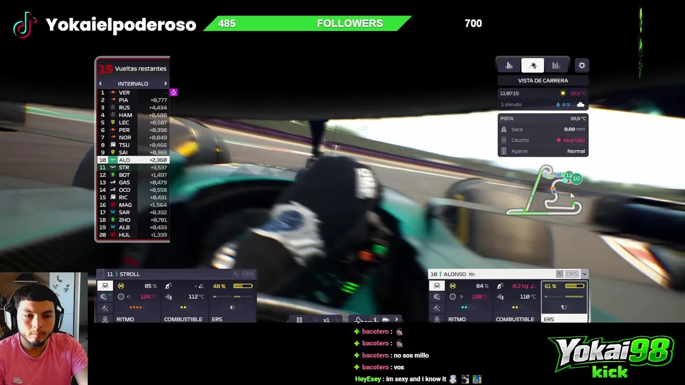Click Stroll's ERS control
This screenshot has width=685, height=385.
click(217, 319)
